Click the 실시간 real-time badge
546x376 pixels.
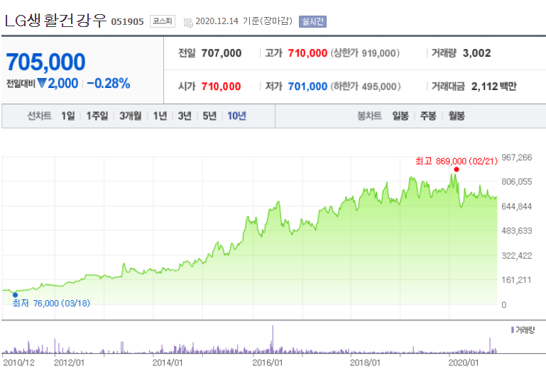312,21
